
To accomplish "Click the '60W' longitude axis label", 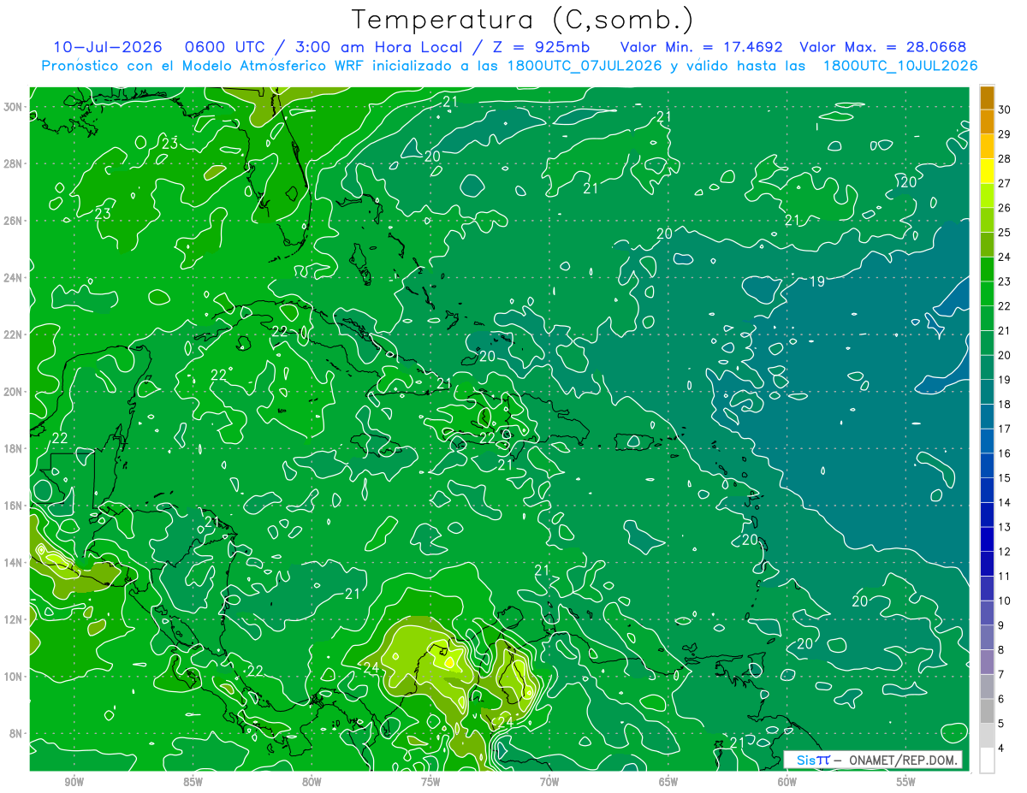I will click(x=787, y=782).
